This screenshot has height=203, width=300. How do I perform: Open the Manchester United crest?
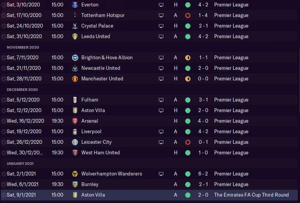click(x=75, y=79)
